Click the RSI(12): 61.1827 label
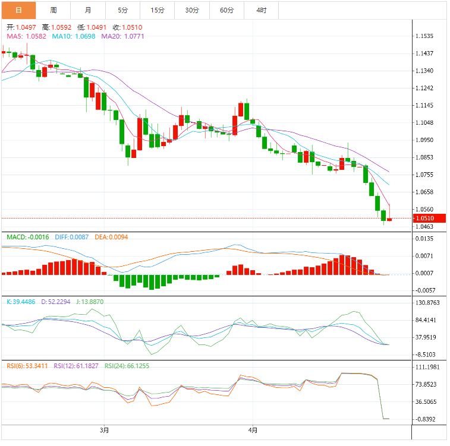 click(x=76, y=366)
